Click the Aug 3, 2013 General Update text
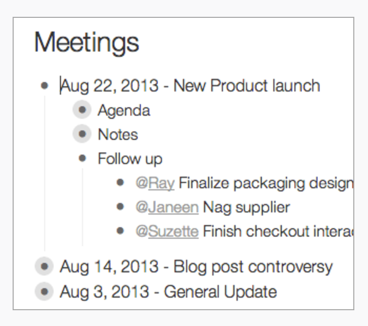Viewport: 368px width, 326px height. point(168,292)
